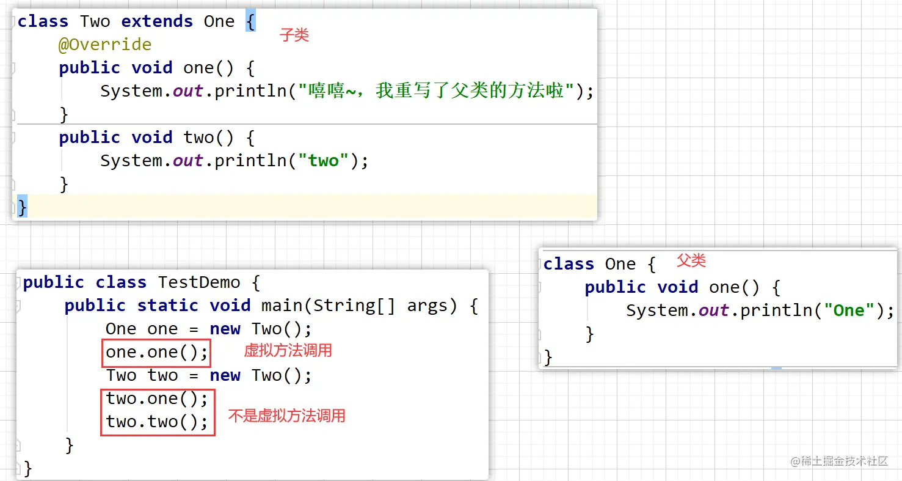Click the final closing brace of class One

[548, 357]
